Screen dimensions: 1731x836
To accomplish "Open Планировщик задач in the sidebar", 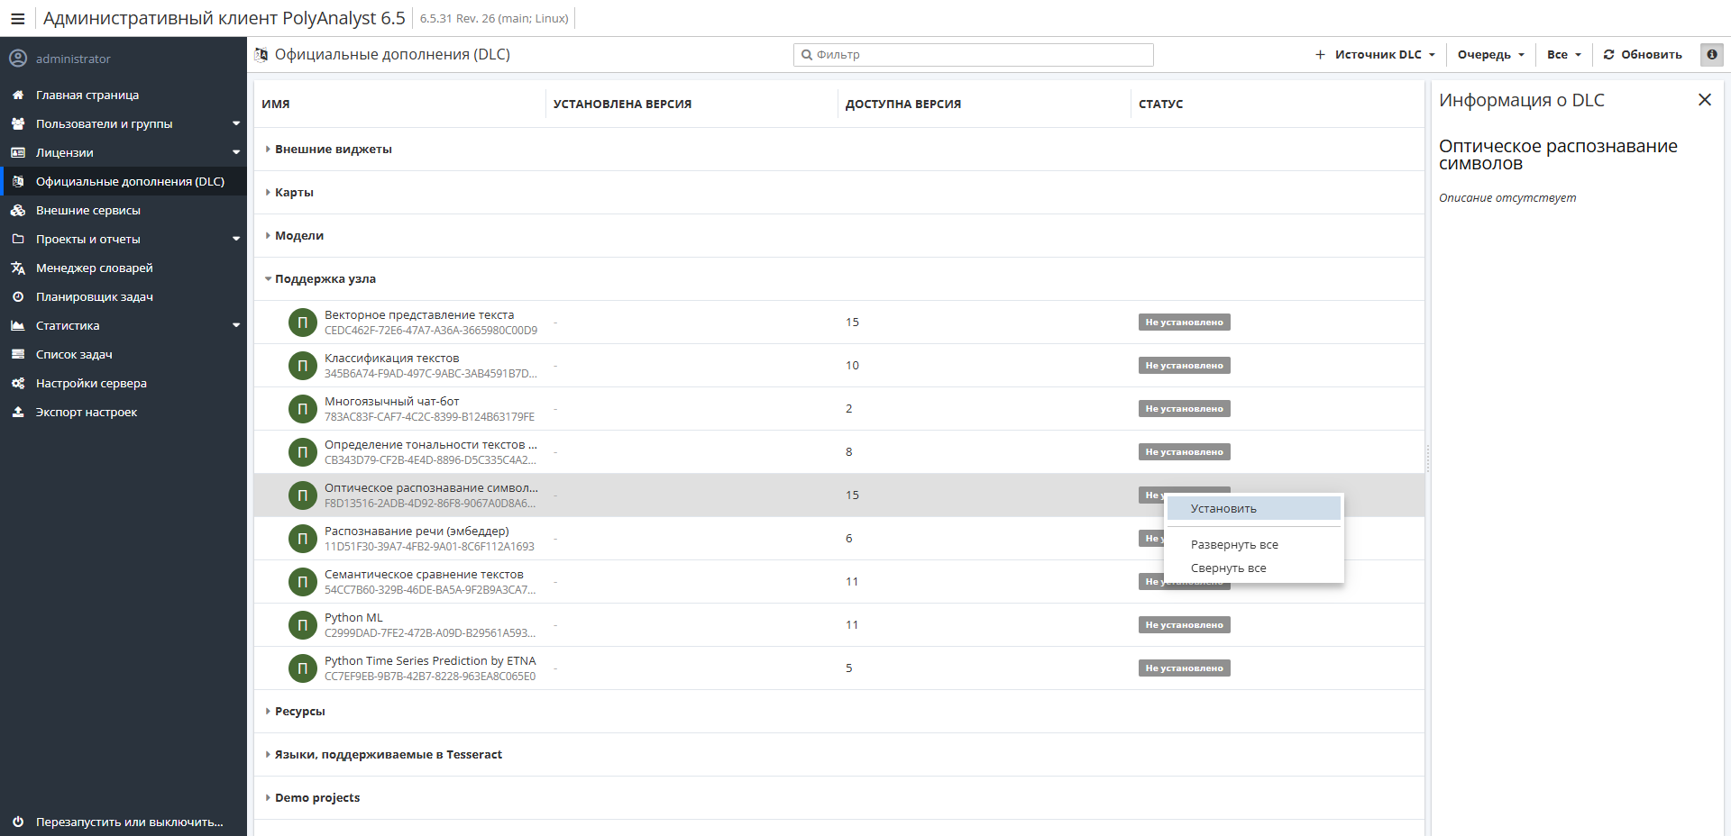I will (124, 296).
